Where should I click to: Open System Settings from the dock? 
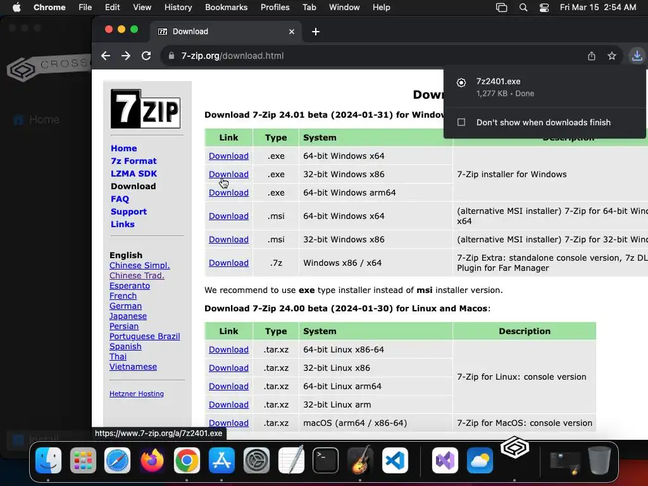(x=257, y=461)
